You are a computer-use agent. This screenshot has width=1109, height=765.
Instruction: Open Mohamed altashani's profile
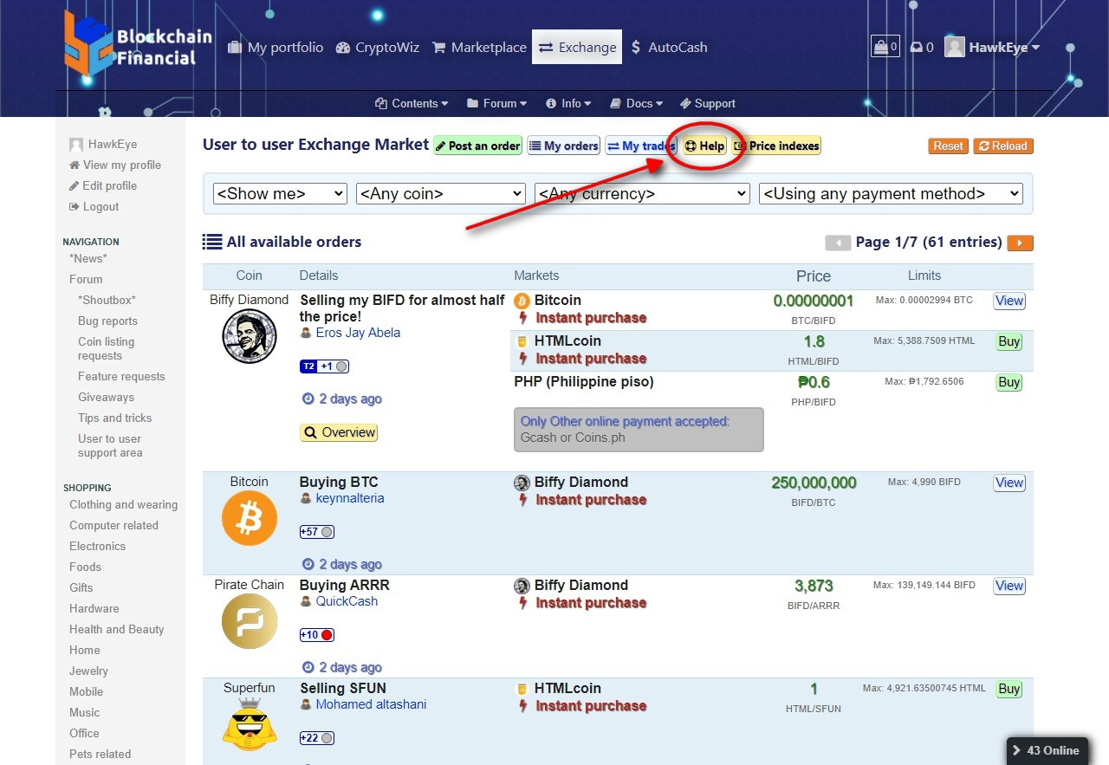tap(371, 704)
